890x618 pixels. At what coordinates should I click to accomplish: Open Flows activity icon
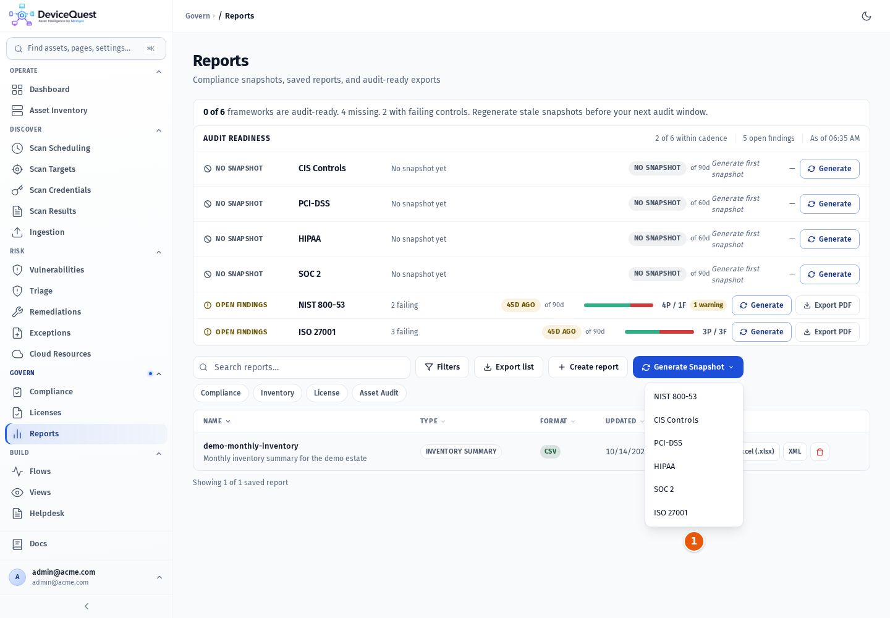pyautogui.click(x=17, y=472)
